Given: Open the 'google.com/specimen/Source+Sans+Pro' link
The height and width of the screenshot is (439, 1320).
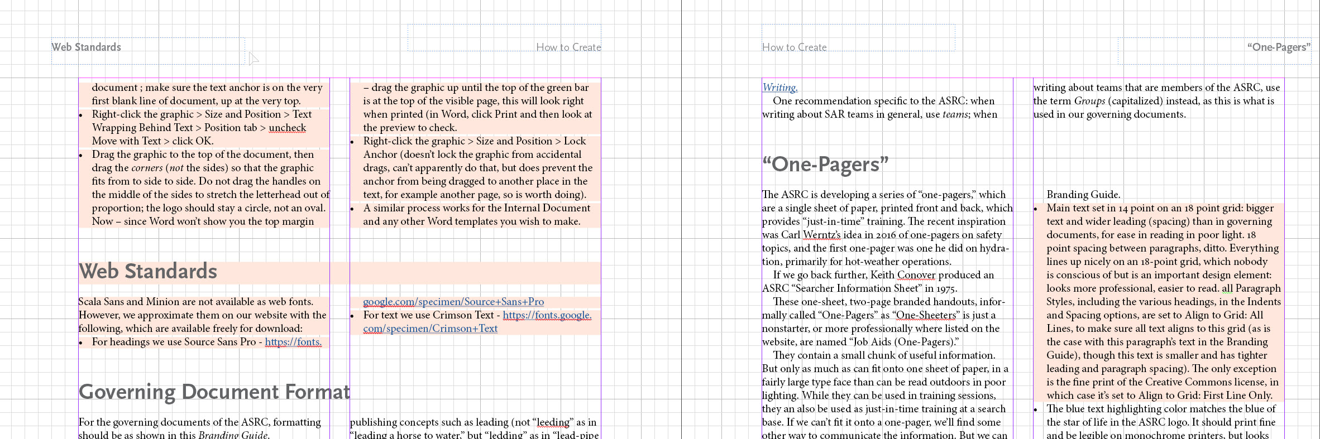Looking at the screenshot, I should [453, 302].
